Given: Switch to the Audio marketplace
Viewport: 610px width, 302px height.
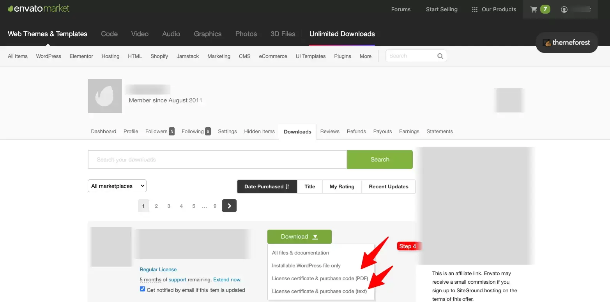Looking at the screenshot, I should pos(171,34).
